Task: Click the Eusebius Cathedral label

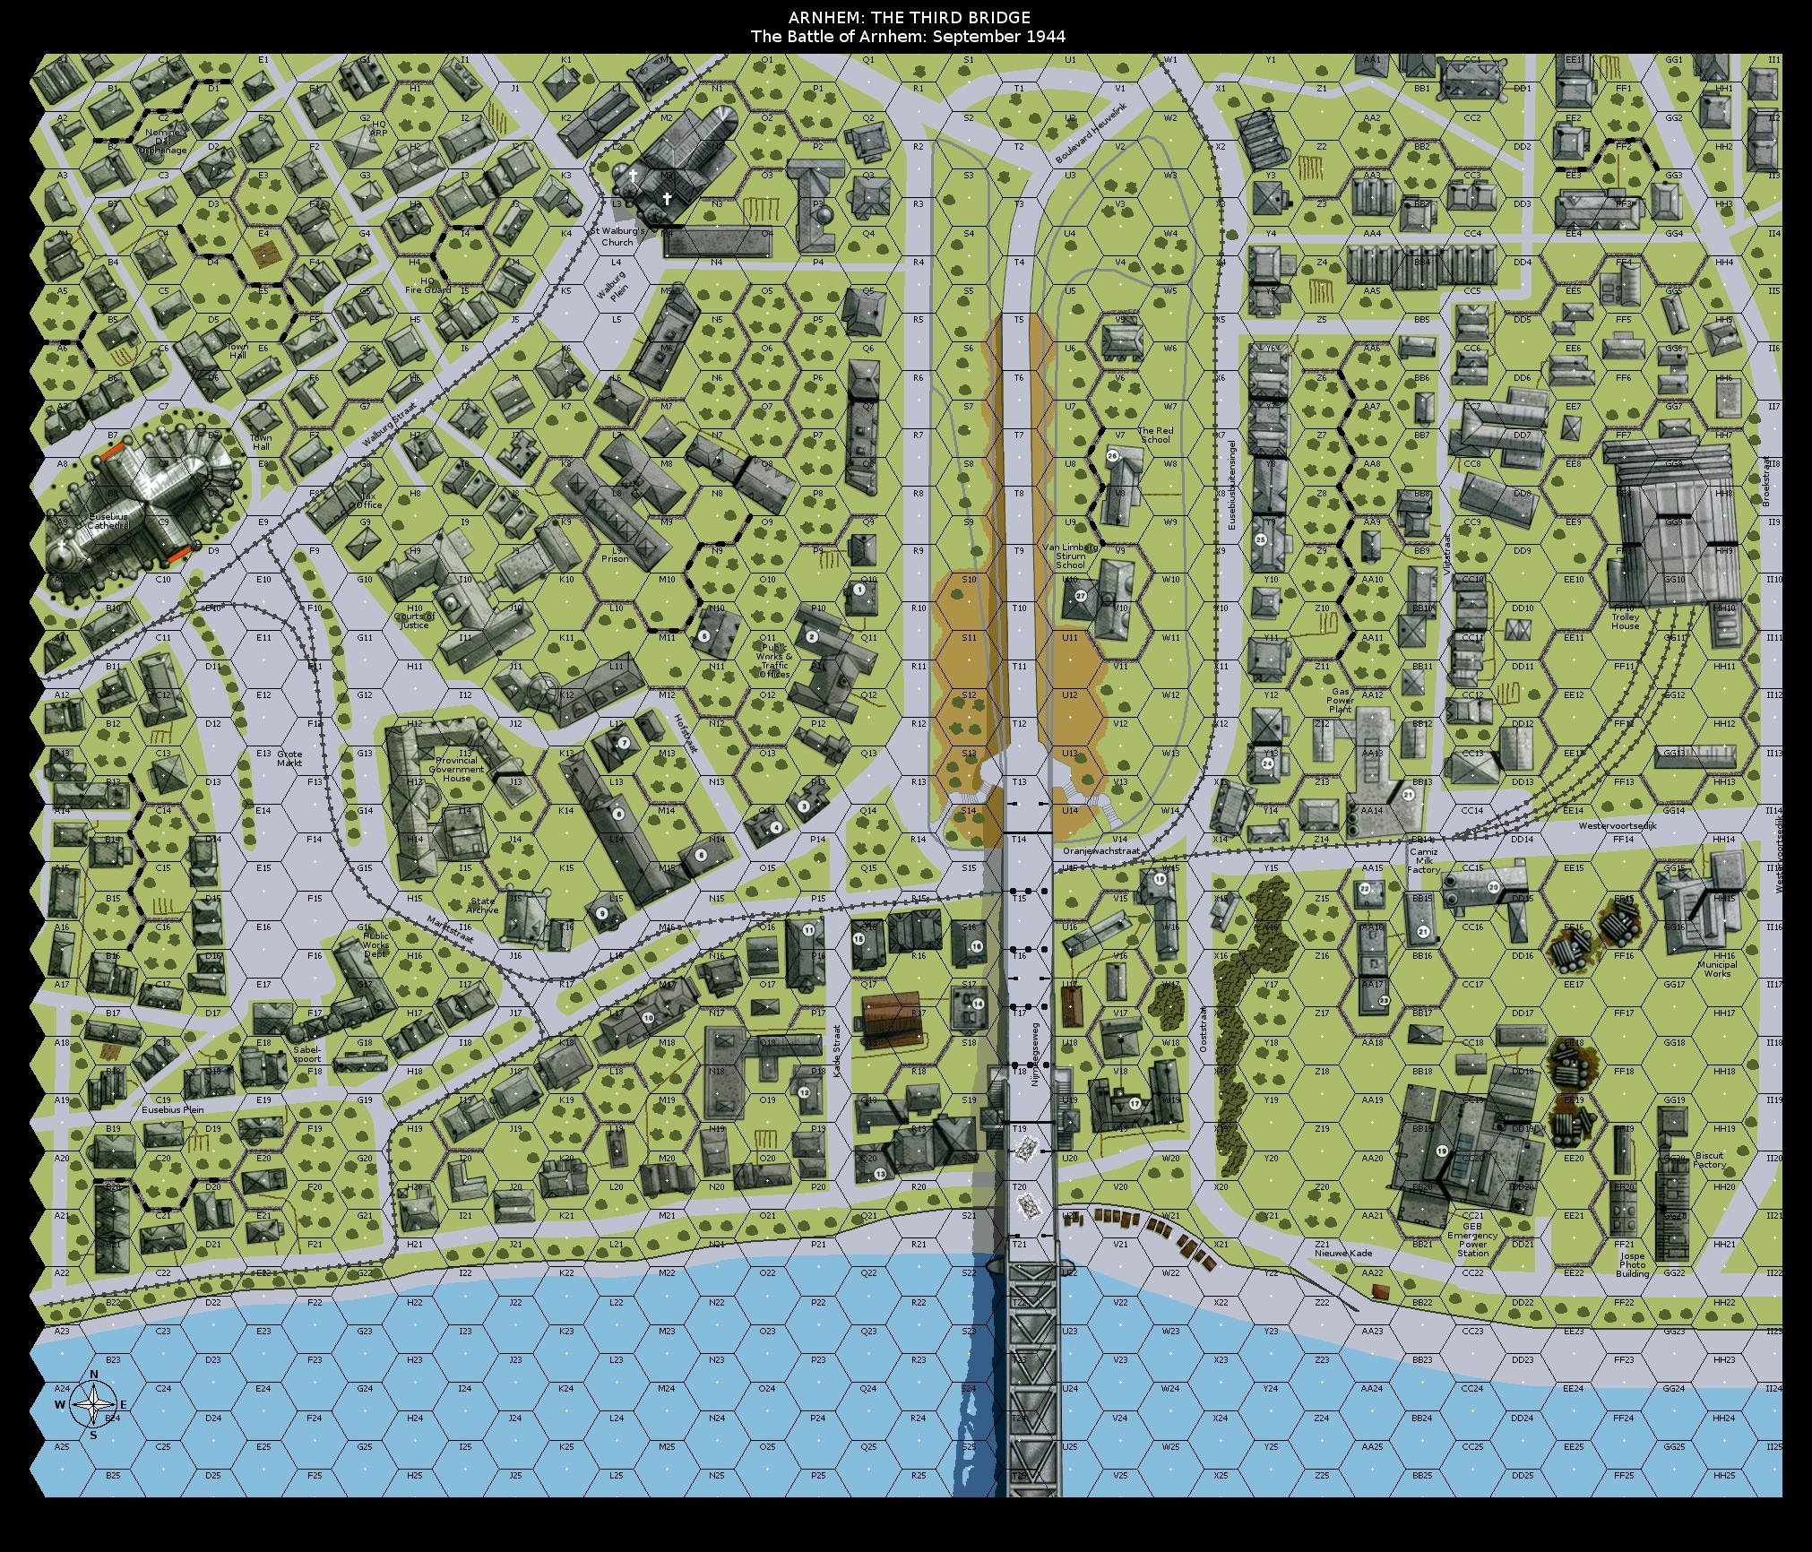Action: (108, 522)
